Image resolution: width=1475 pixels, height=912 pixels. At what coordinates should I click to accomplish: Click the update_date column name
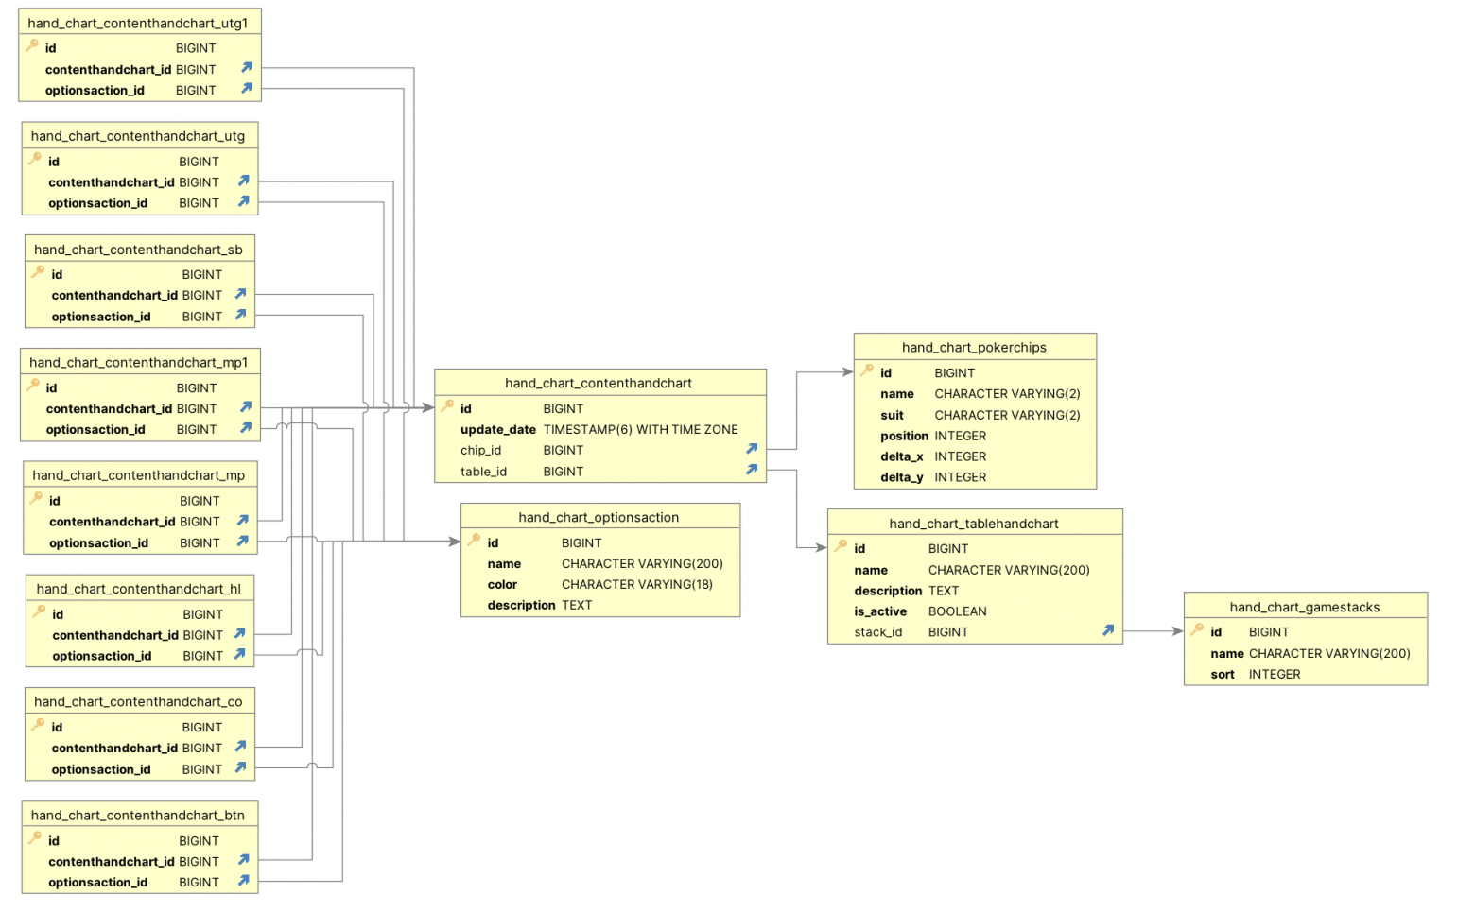pyautogui.click(x=498, y=430)
